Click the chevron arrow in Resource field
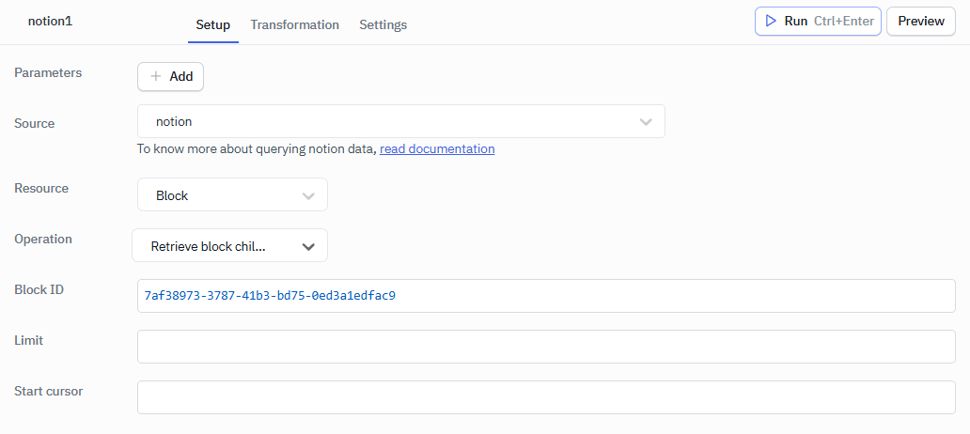Screen dimensions: 970x434 [308, 195]
